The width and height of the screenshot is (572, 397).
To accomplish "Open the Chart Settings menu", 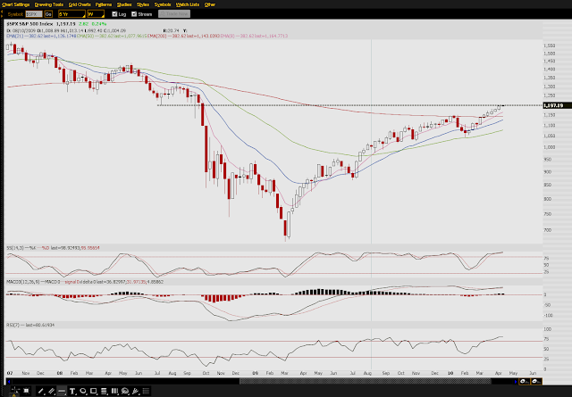I will pos(16,4).
